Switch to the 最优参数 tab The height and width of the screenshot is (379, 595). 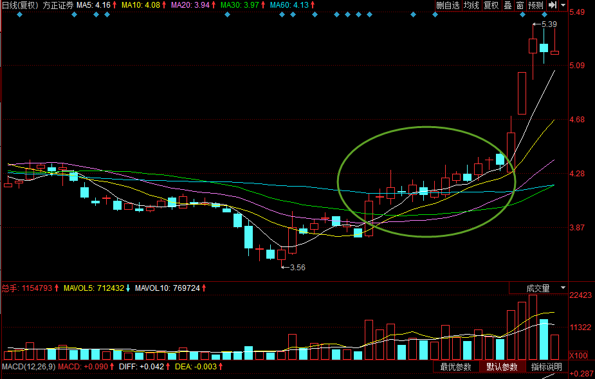455,367
